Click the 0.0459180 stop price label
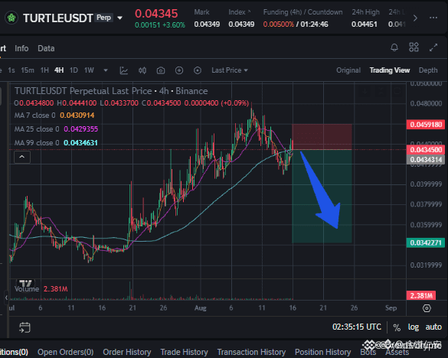Screen dimensions: 448x358 (426, 125)
